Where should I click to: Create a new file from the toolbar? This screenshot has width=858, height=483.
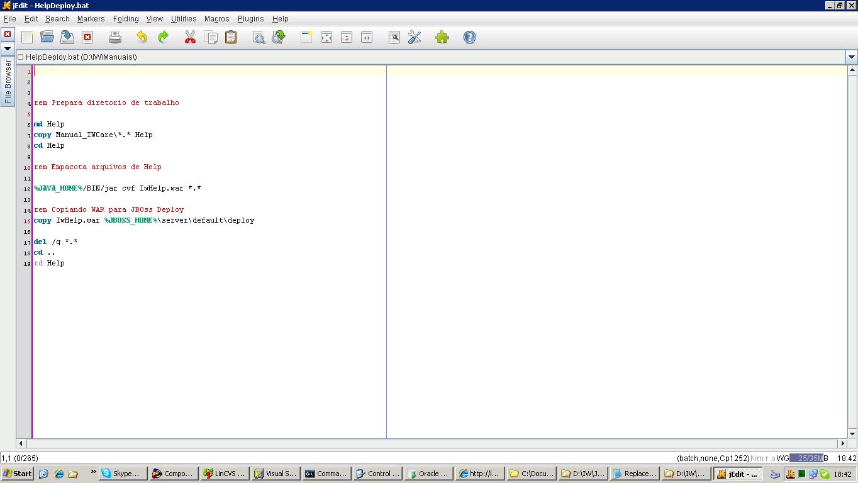pyautogui.click(x=27, y=38)
